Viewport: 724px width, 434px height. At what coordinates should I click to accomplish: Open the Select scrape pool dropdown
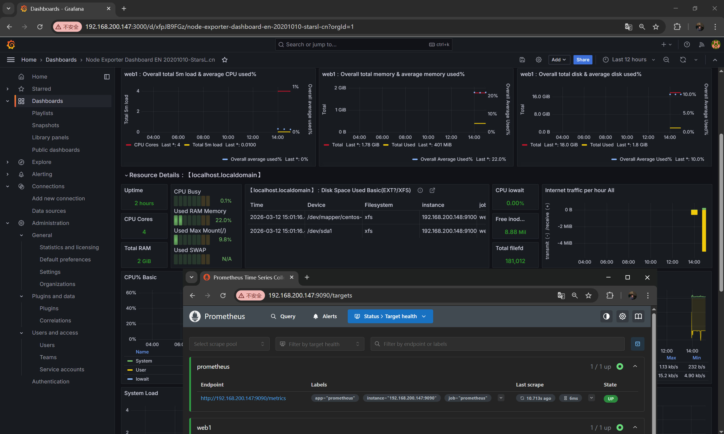point(229,344)
